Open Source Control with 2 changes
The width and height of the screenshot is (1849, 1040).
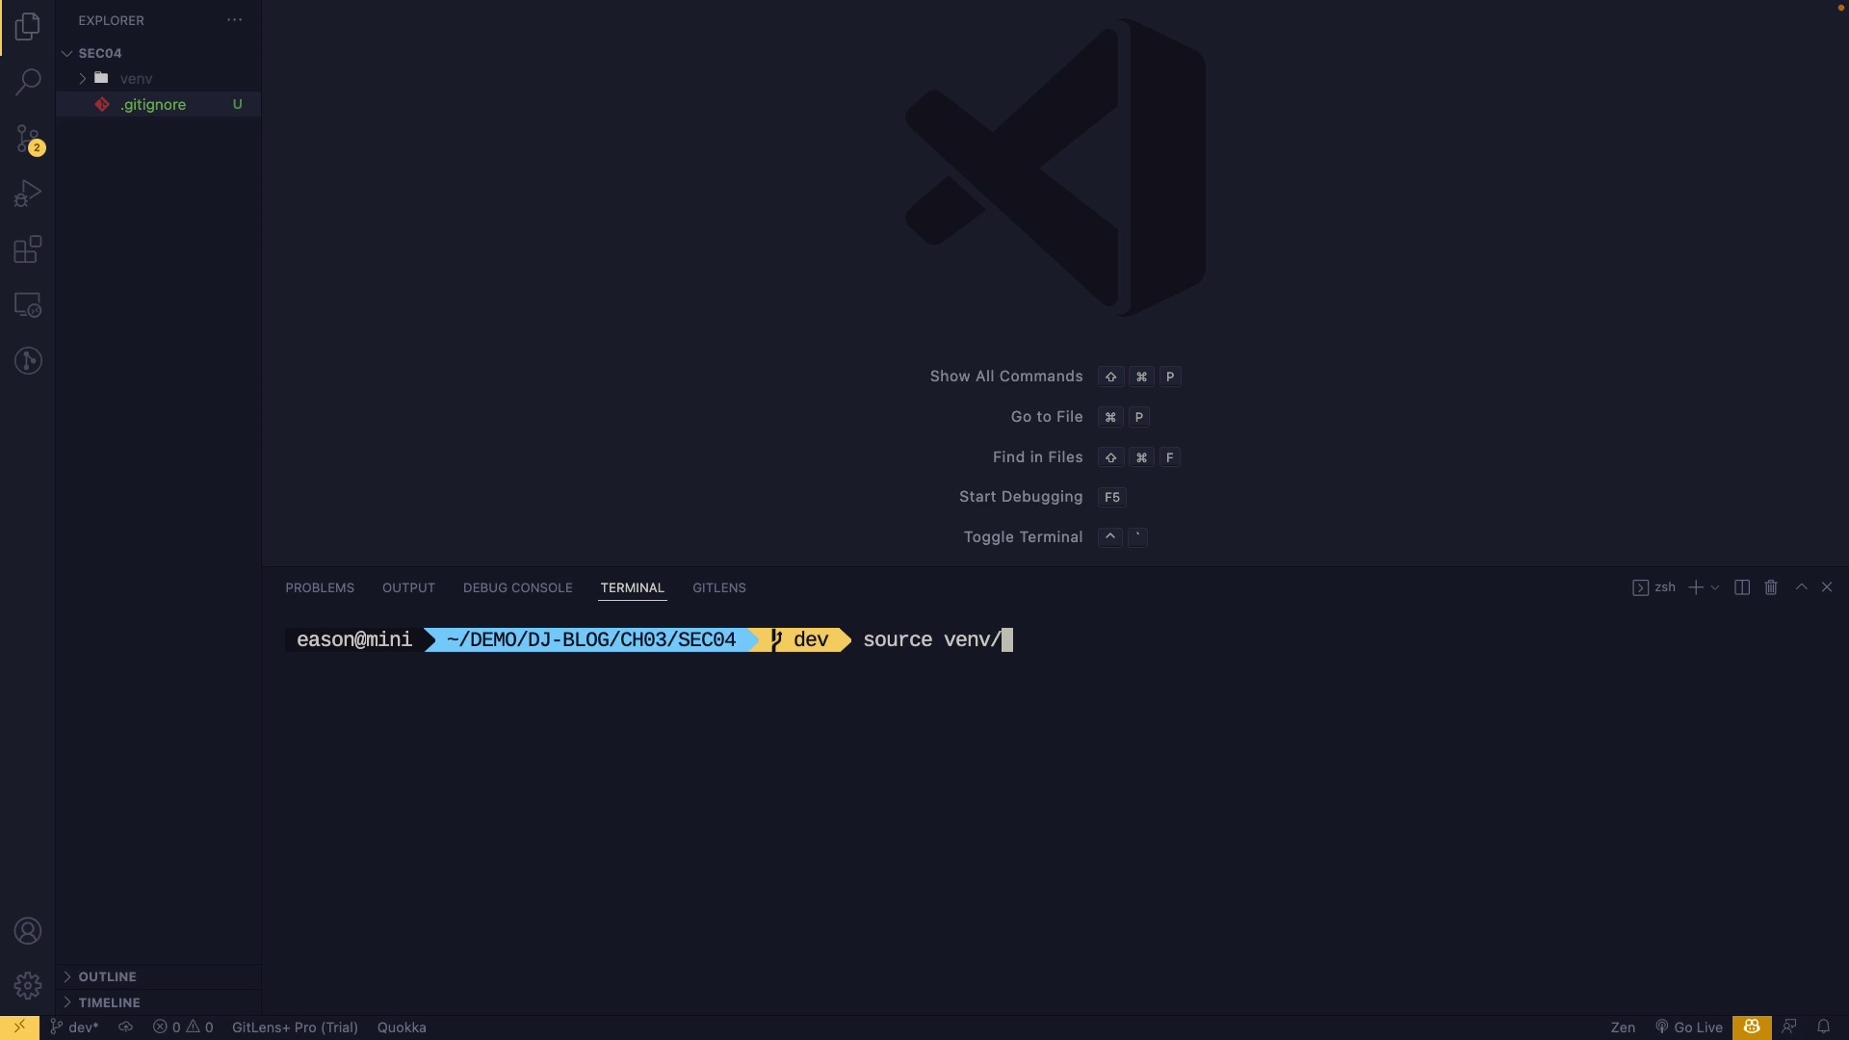pos(28,139)
